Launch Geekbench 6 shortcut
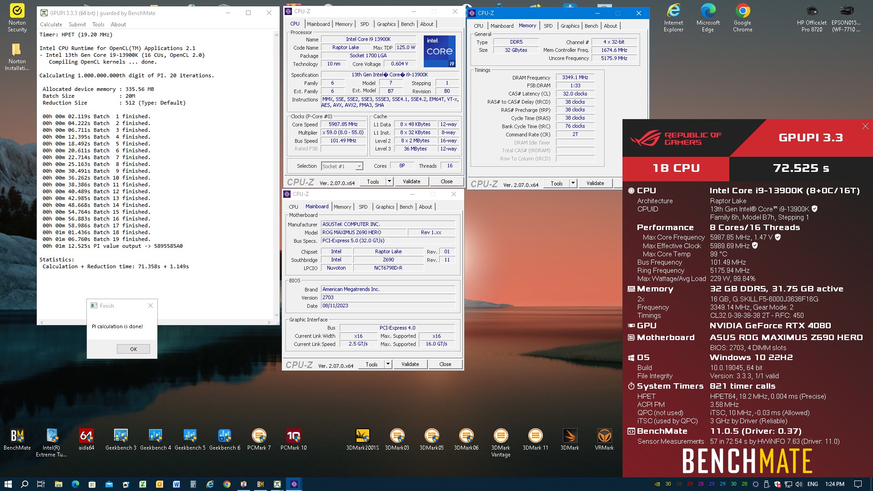873x491 pixels. pos(225,440)
